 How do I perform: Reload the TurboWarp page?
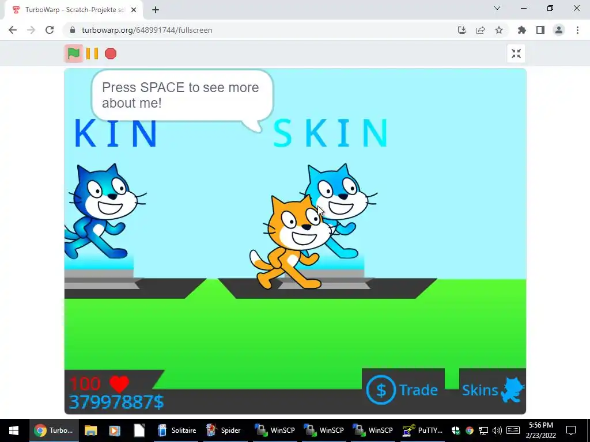pos(50,30)
